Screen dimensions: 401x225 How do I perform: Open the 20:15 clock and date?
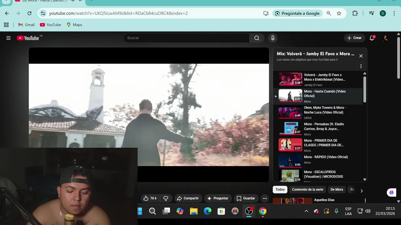385,211
